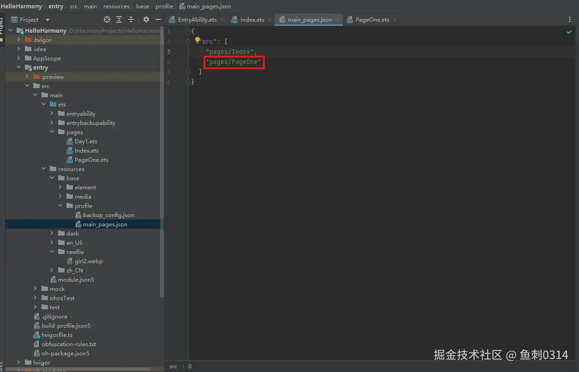The width and height of the screenshot is (579, 372).
Task: Select the main_pages.json editor tab
Action: [x=309, y=20]
